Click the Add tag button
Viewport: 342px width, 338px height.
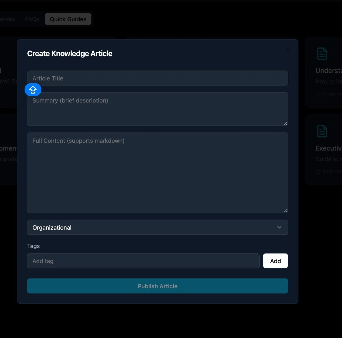pyautogui.click(x=275, y=261)
